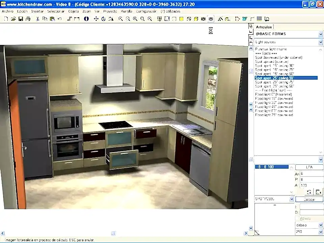Click the Mirror flip tool icon
The height and width of the screenshot is (243, 324).
point(111,19)
